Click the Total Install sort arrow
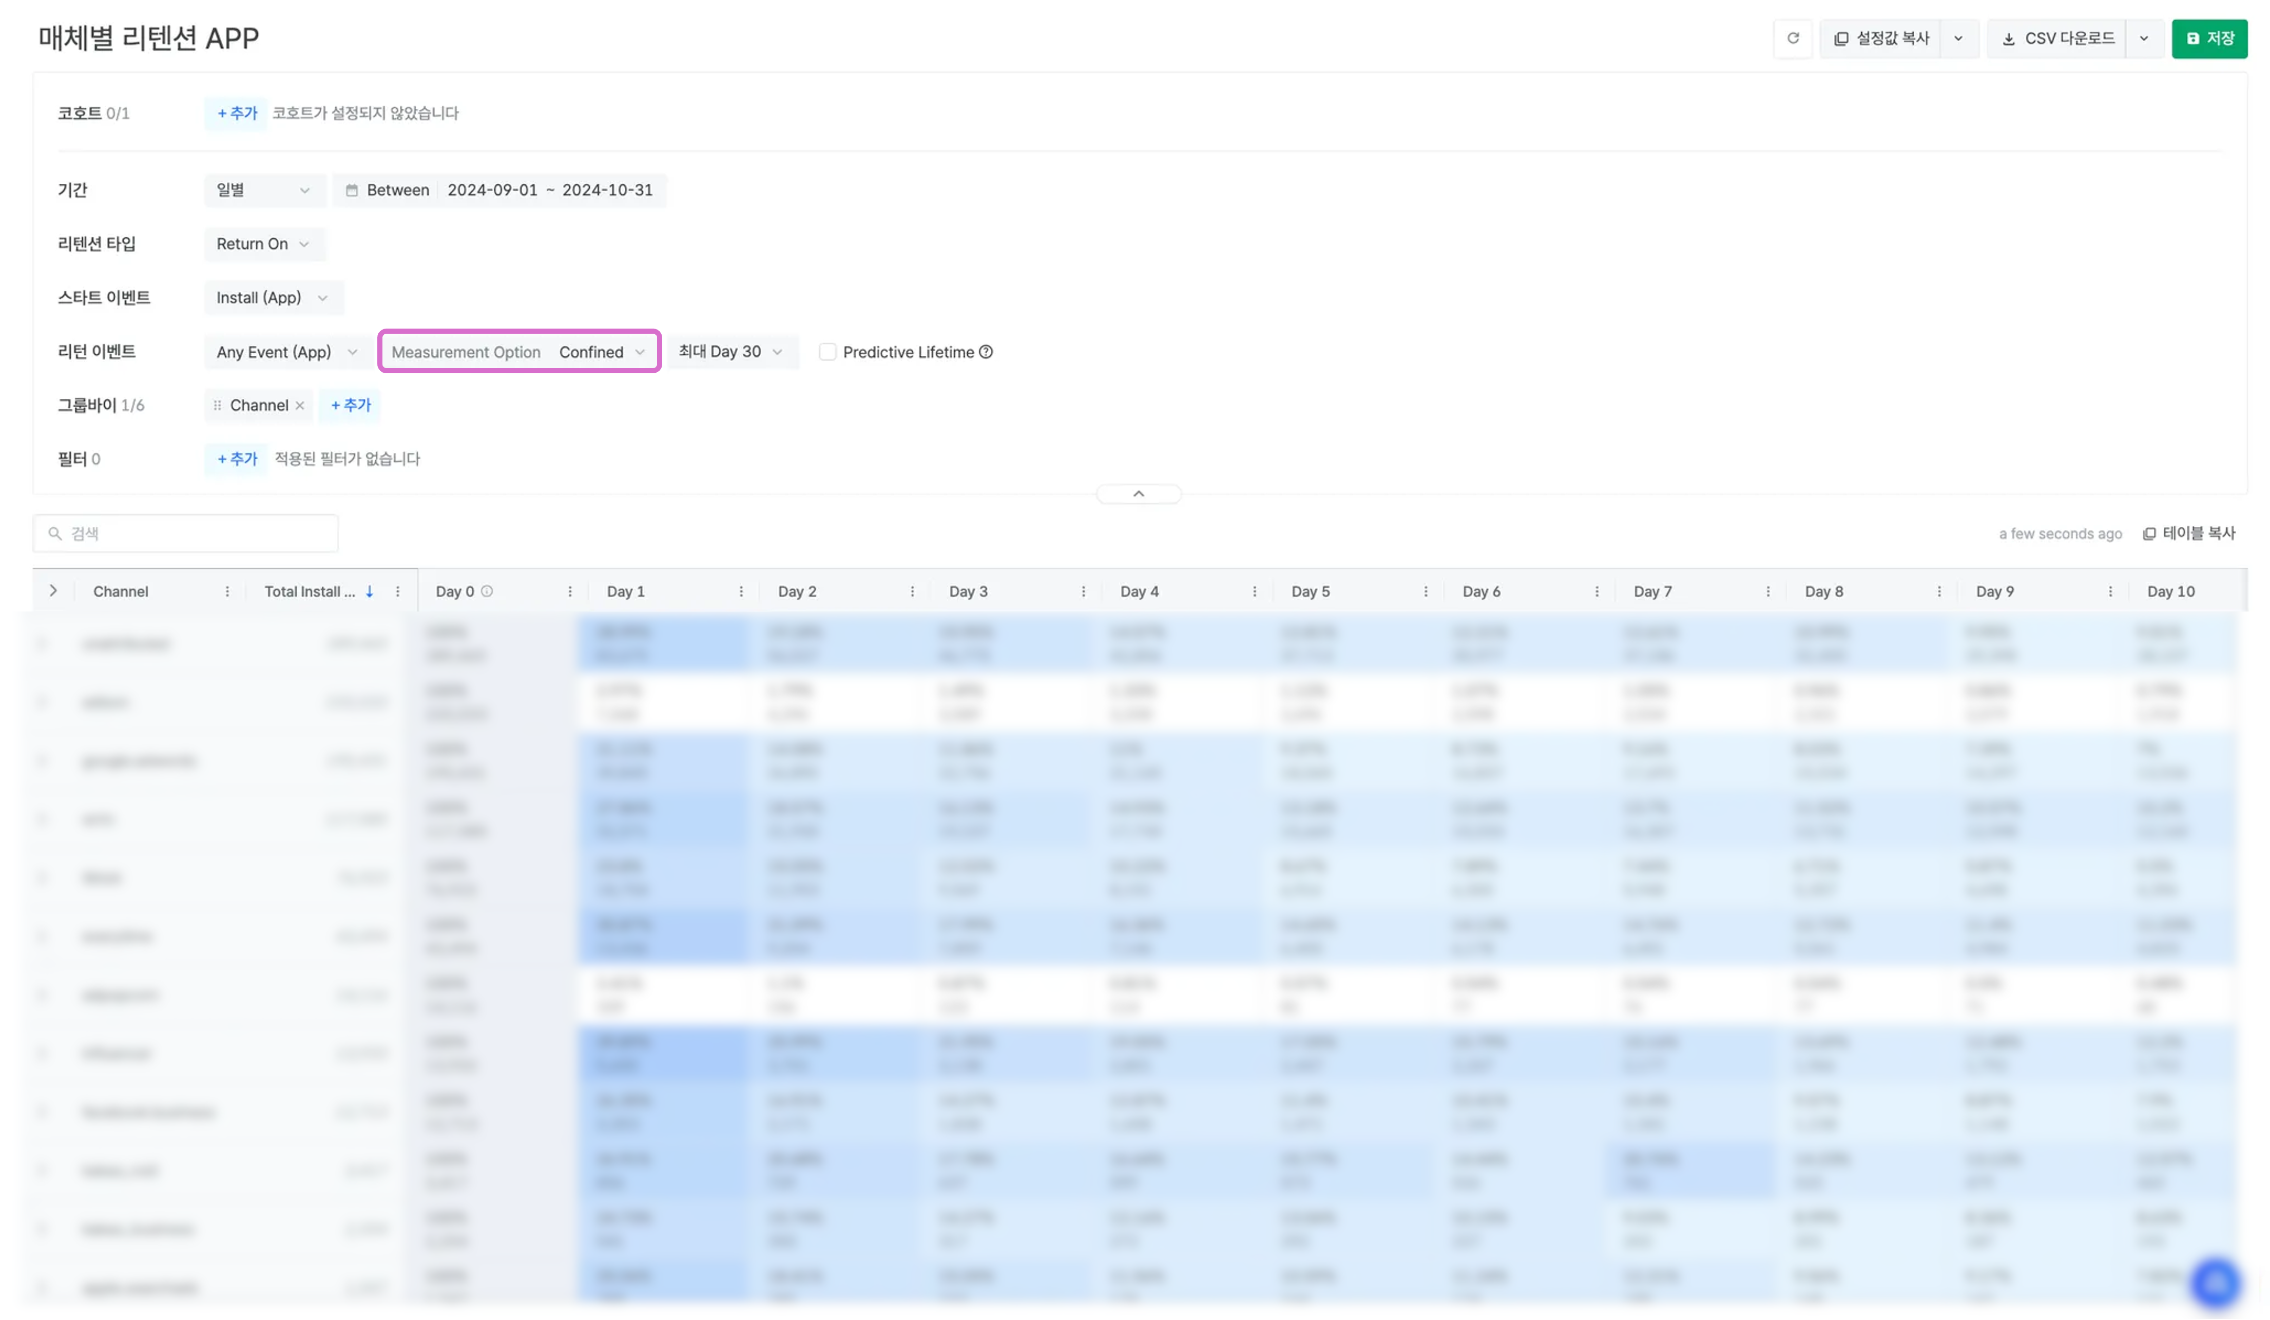Viewport: 2270px width, 1320px height. click(x=369, y=592)
